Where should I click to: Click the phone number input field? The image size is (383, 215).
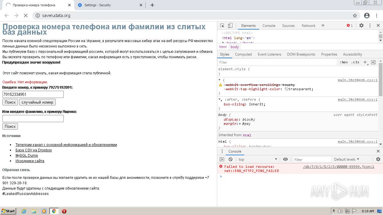33,94
